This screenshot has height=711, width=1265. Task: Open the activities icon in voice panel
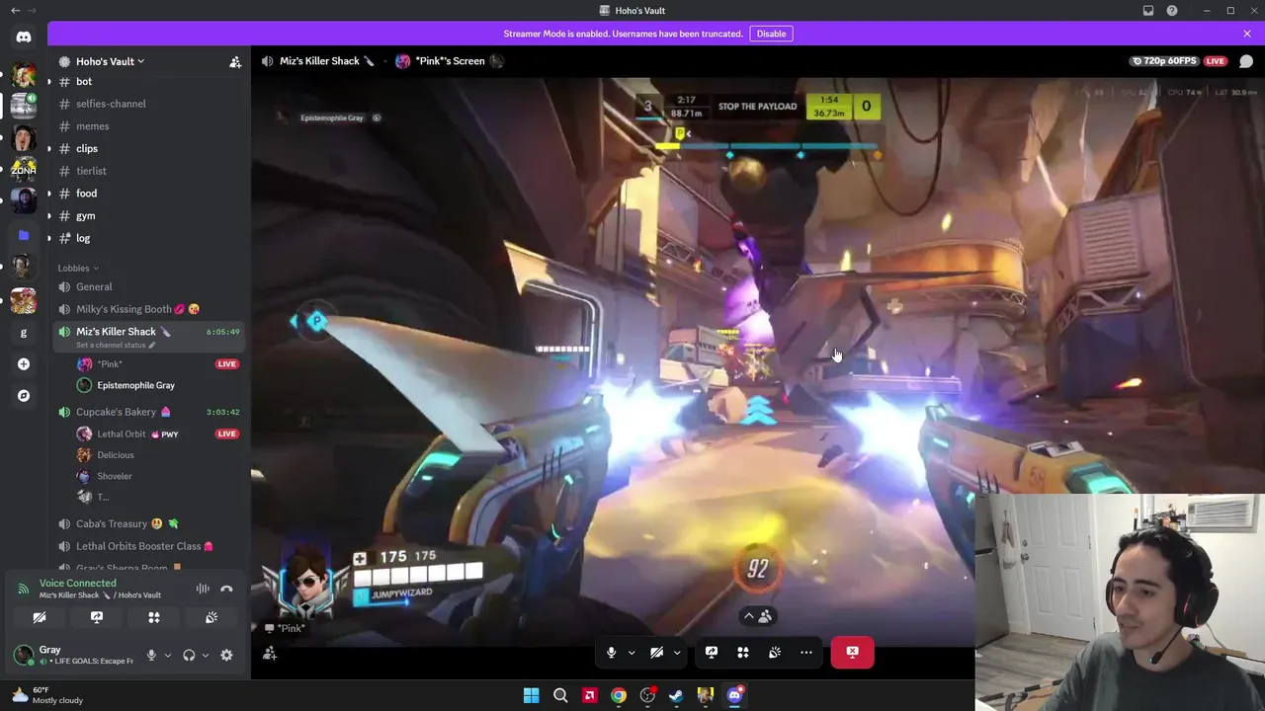tap(154, 617)
